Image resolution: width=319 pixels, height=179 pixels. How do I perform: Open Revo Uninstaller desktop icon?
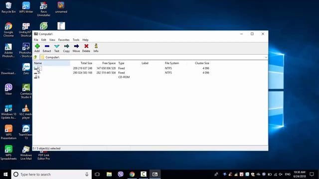[43, 9]
